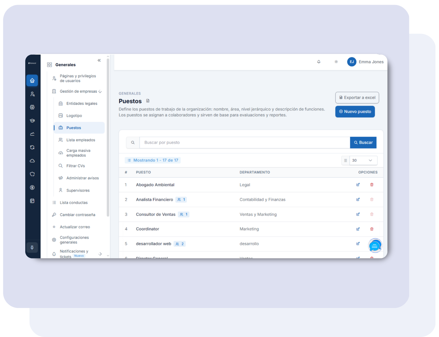Screen dimensions: 439x337
Task: Open Emma Jones user menu
Action: pos(365,62)
